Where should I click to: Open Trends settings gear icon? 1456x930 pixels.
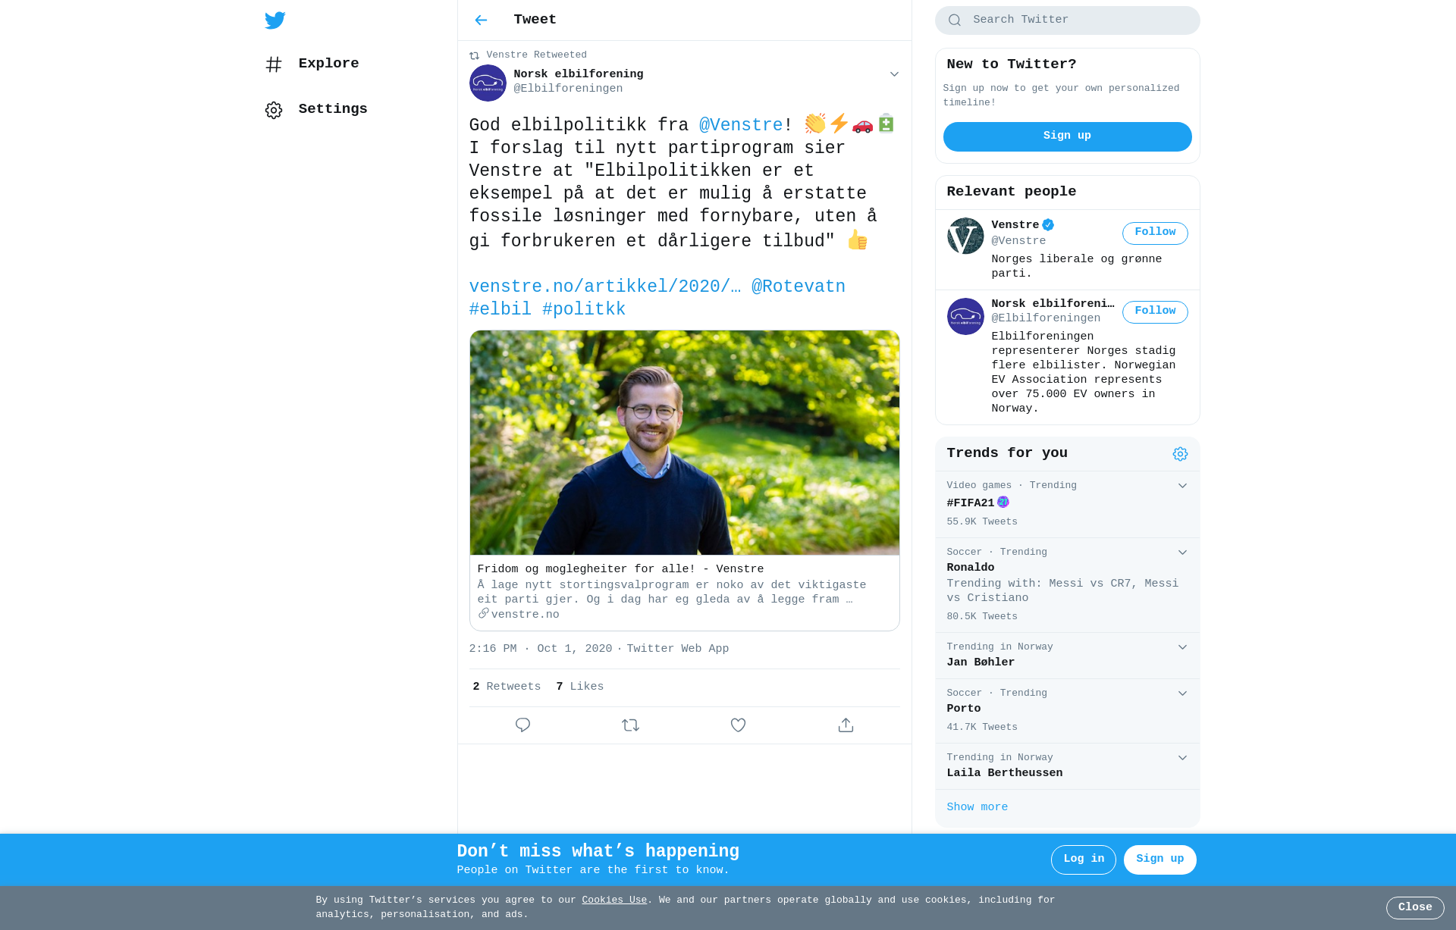pyautogui.click(x=1180, y=454)
